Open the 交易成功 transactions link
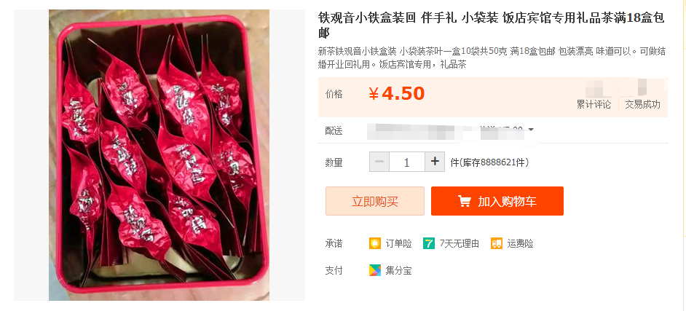Viewport: 686px width, 311px height. pos(643,105)
